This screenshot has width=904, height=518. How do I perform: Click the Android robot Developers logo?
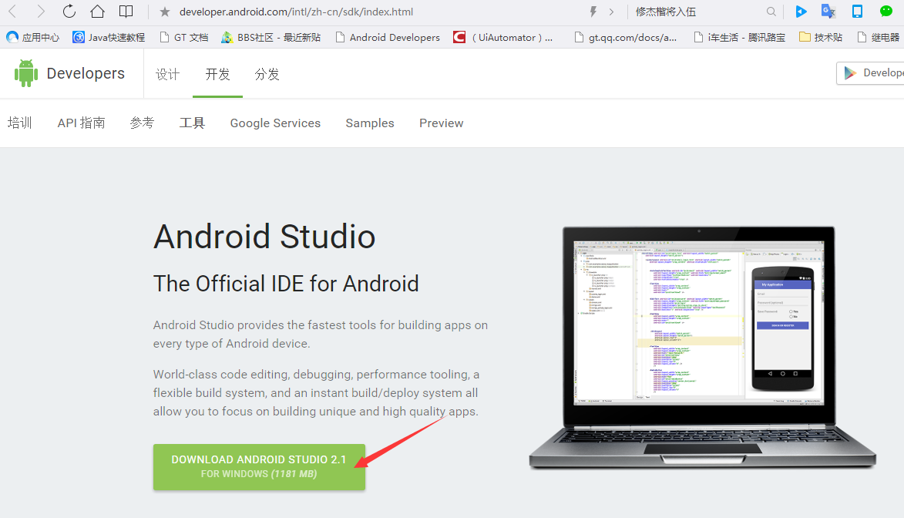pos(69,73)
